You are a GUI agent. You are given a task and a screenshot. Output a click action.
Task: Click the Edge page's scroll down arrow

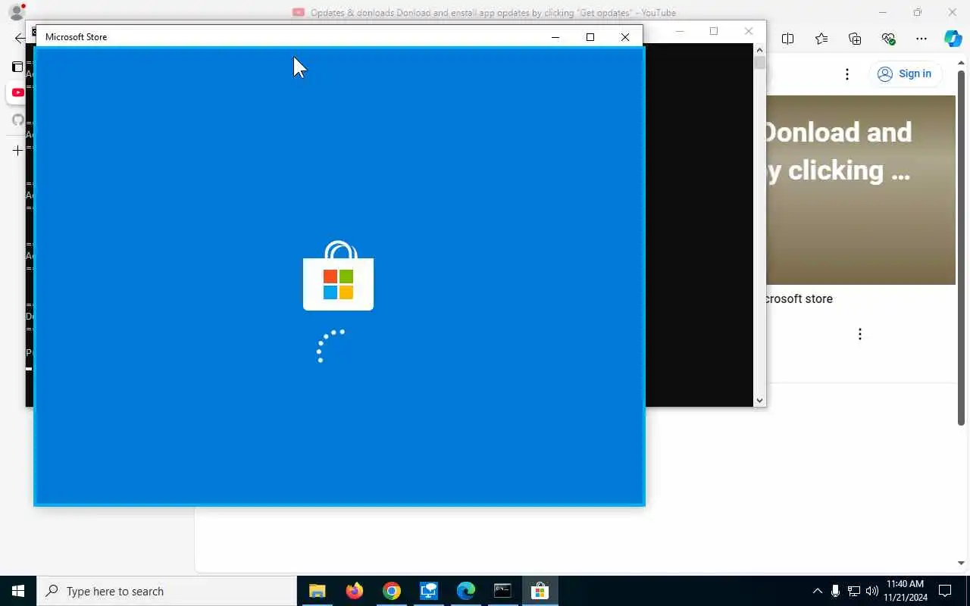pyautogui.click(x=961, y=563)
